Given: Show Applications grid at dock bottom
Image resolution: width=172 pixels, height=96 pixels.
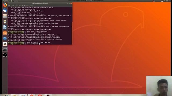Looking at the screenshot, I should 5,91.
